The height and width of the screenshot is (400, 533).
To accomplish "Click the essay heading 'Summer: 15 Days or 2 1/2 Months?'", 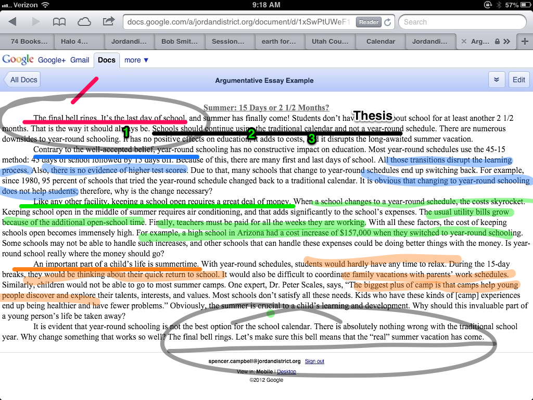I will coord(266,108).
